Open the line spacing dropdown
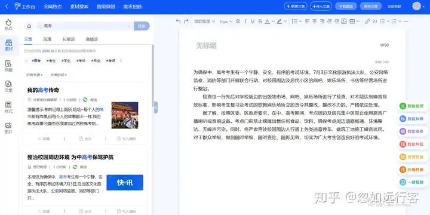 click(296, 21)
